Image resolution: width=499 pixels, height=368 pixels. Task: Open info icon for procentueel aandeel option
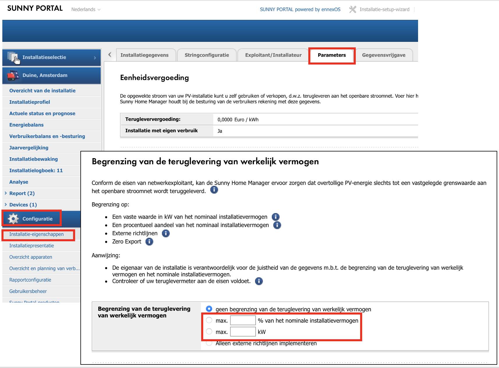click(277, 225)
